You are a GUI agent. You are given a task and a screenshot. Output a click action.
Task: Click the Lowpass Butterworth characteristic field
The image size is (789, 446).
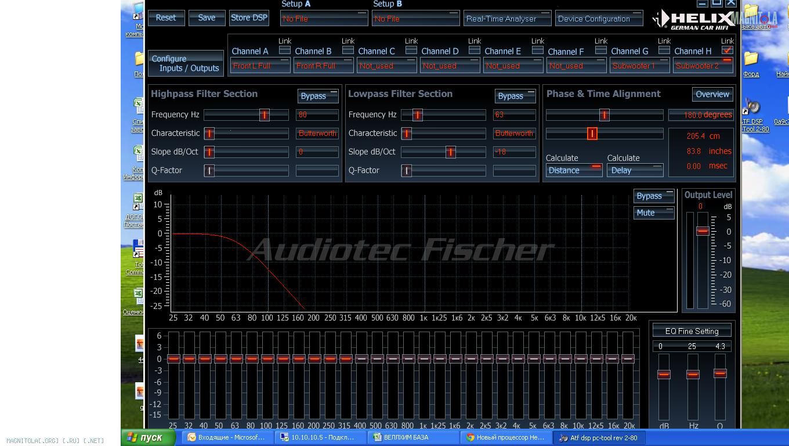pos(515,134)
